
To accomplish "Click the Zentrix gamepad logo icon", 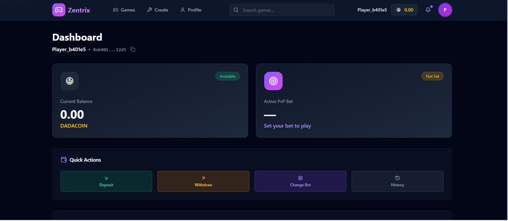I will 59,10.
